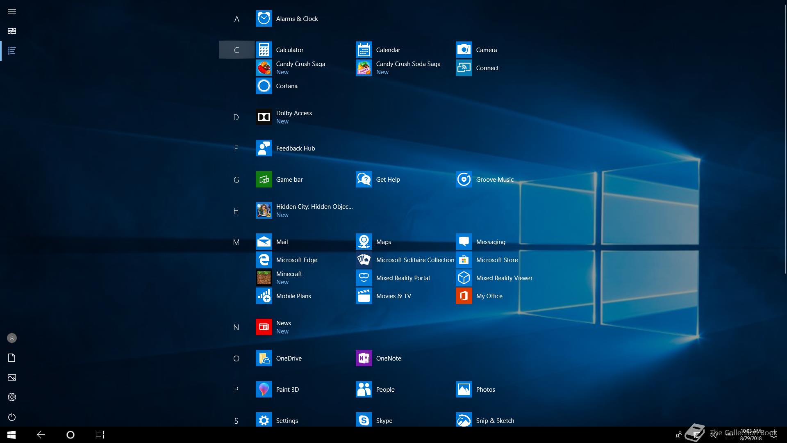The width and height of the screenshot is (787, 443).
Task: Launch My Office icon
Action: tap(464, 296)
